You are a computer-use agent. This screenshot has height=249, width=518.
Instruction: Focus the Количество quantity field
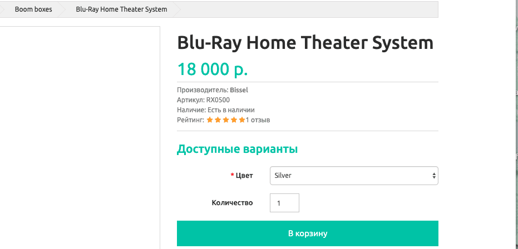284,203
